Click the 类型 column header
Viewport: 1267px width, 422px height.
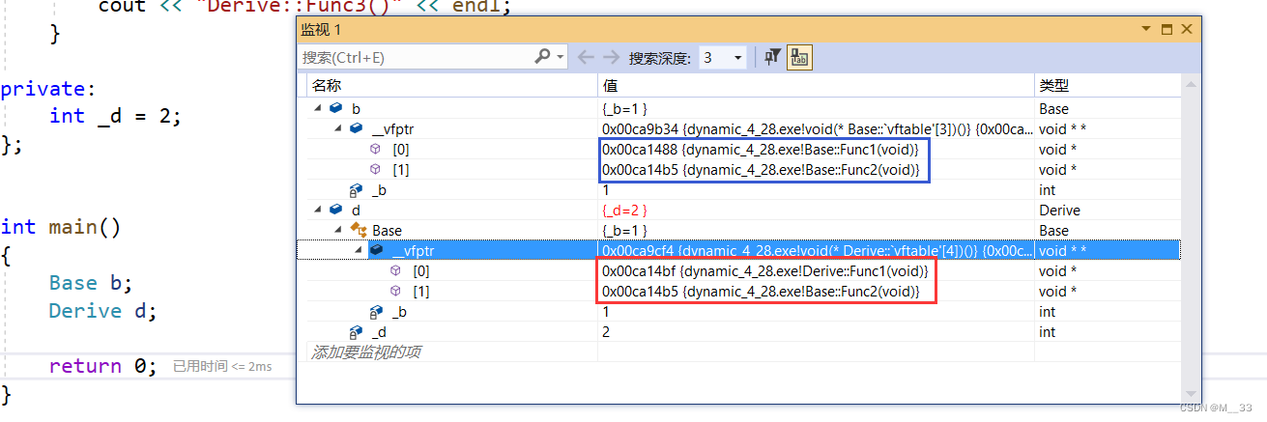[x=1053, y=86]
